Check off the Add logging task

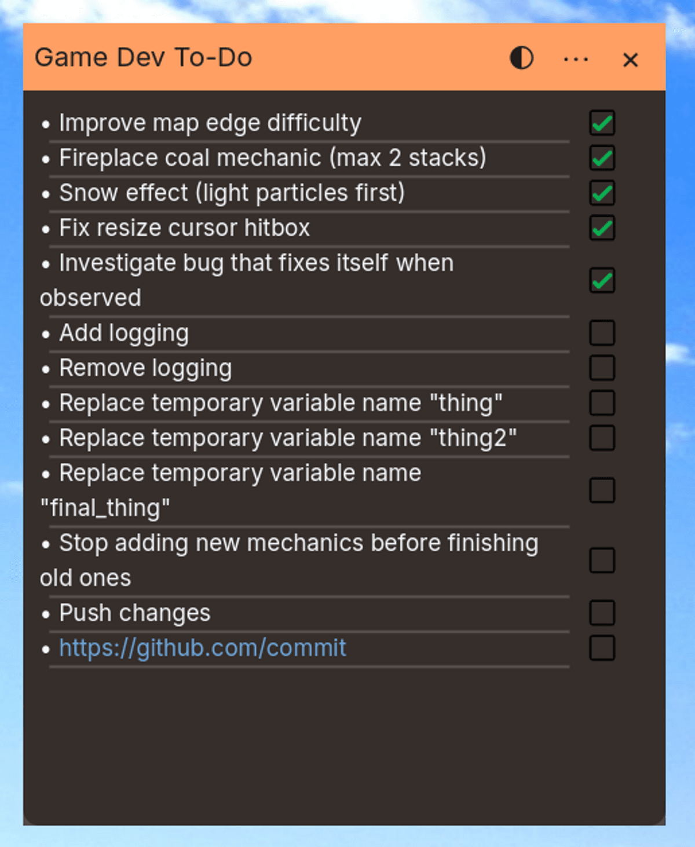pyautogui.click(x=602, y=333)
